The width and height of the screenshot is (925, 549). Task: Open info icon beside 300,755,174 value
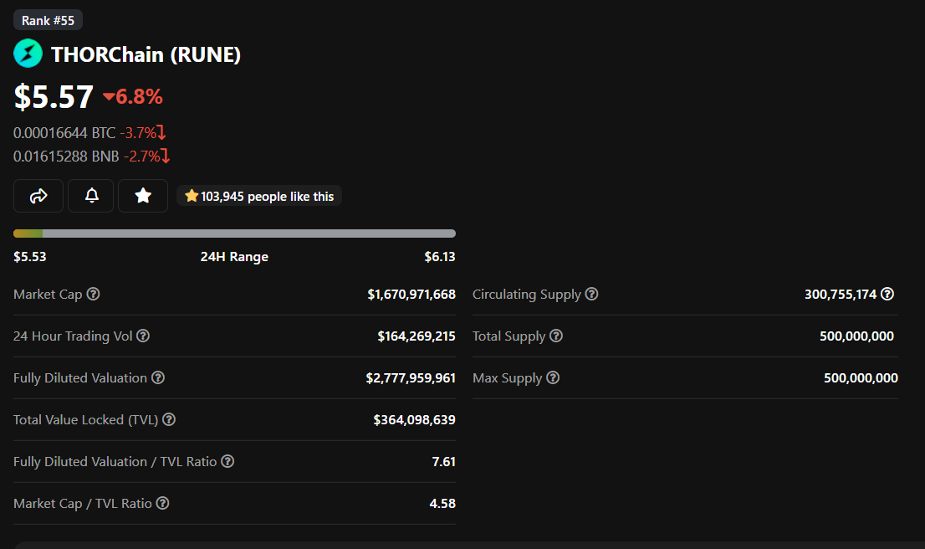pos(887,294)
